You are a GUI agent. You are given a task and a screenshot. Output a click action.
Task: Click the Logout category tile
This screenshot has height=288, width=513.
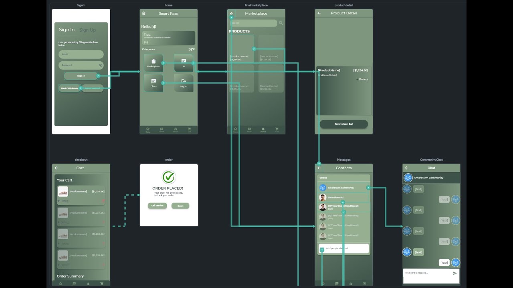(x=184, y=83)
